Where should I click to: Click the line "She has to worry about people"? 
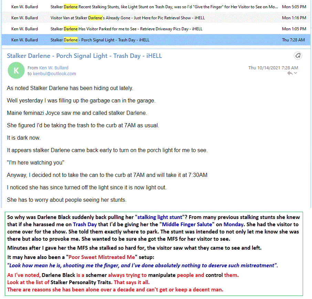tap(67, 200)
